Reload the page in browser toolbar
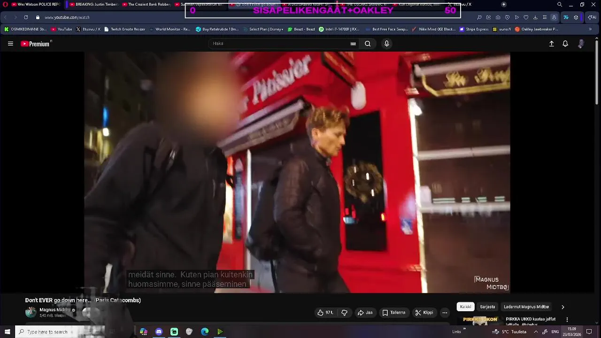Image resolution: width=601 pixels, height=338 pixels. point(26,17)
